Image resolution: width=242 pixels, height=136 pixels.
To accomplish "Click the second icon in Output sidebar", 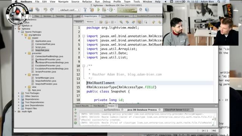I will [x=76, y=113].
